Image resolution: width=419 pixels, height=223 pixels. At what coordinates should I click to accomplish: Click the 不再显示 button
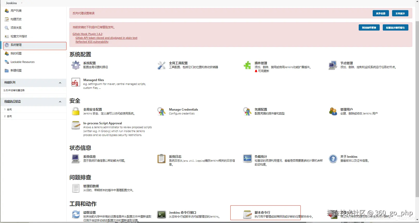click(400, 13)
